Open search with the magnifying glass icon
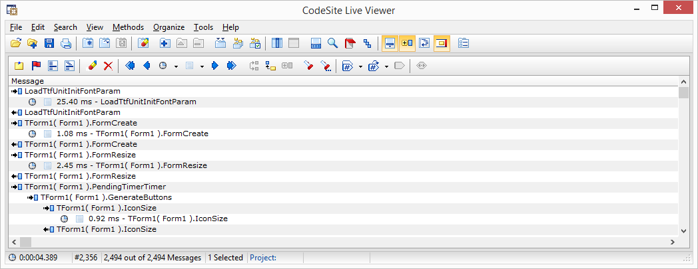 332,43
